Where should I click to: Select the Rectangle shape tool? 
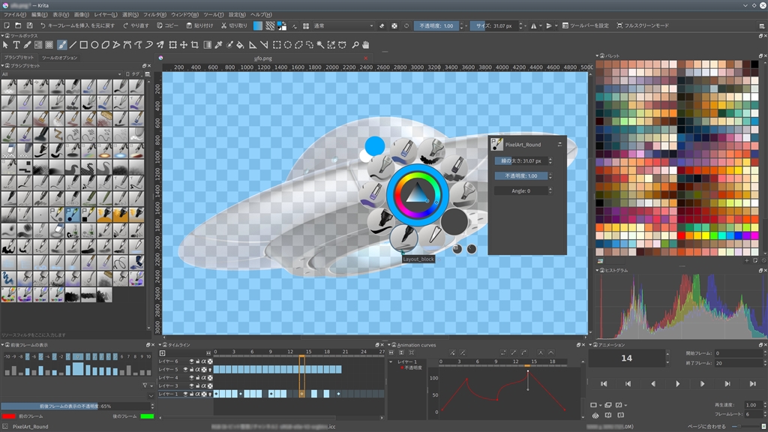coord(84,45)
